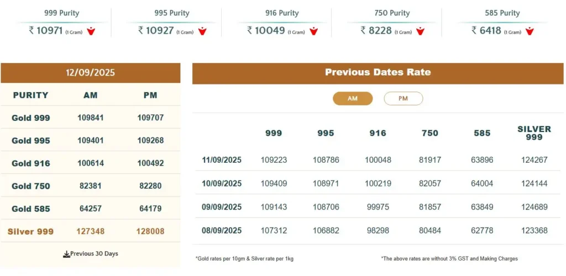Click the 12/09/2025 date header

90,72
